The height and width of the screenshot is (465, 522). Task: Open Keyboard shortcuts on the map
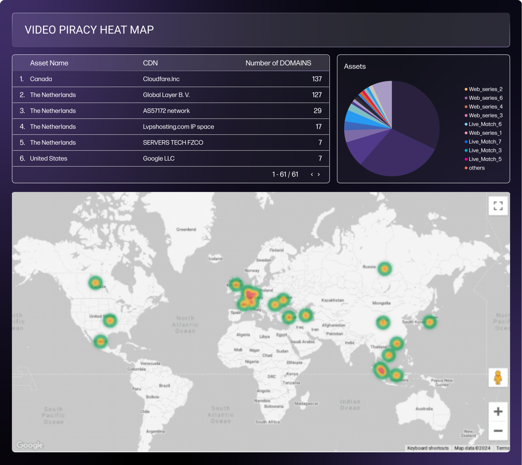click(x=428, y=448)
